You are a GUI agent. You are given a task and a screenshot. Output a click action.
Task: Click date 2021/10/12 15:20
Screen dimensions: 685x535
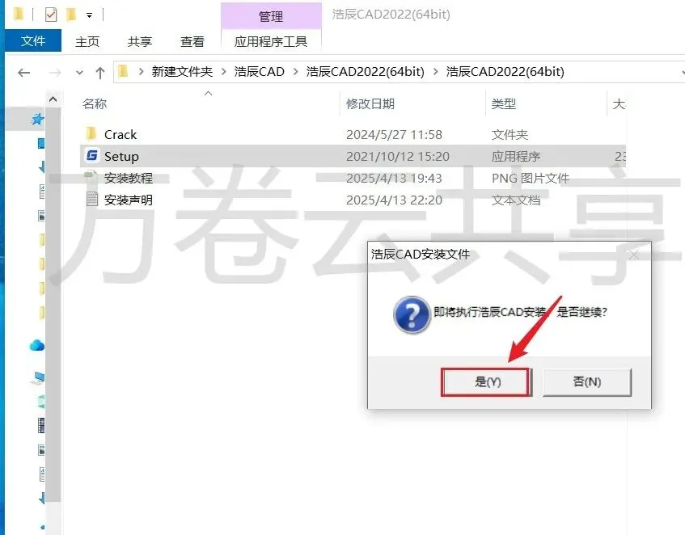pyautogui.click(x=398, y=157)
